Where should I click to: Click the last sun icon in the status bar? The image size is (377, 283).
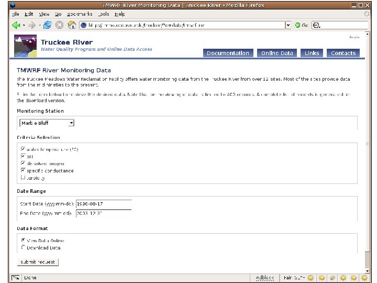(x=364, y=278)
